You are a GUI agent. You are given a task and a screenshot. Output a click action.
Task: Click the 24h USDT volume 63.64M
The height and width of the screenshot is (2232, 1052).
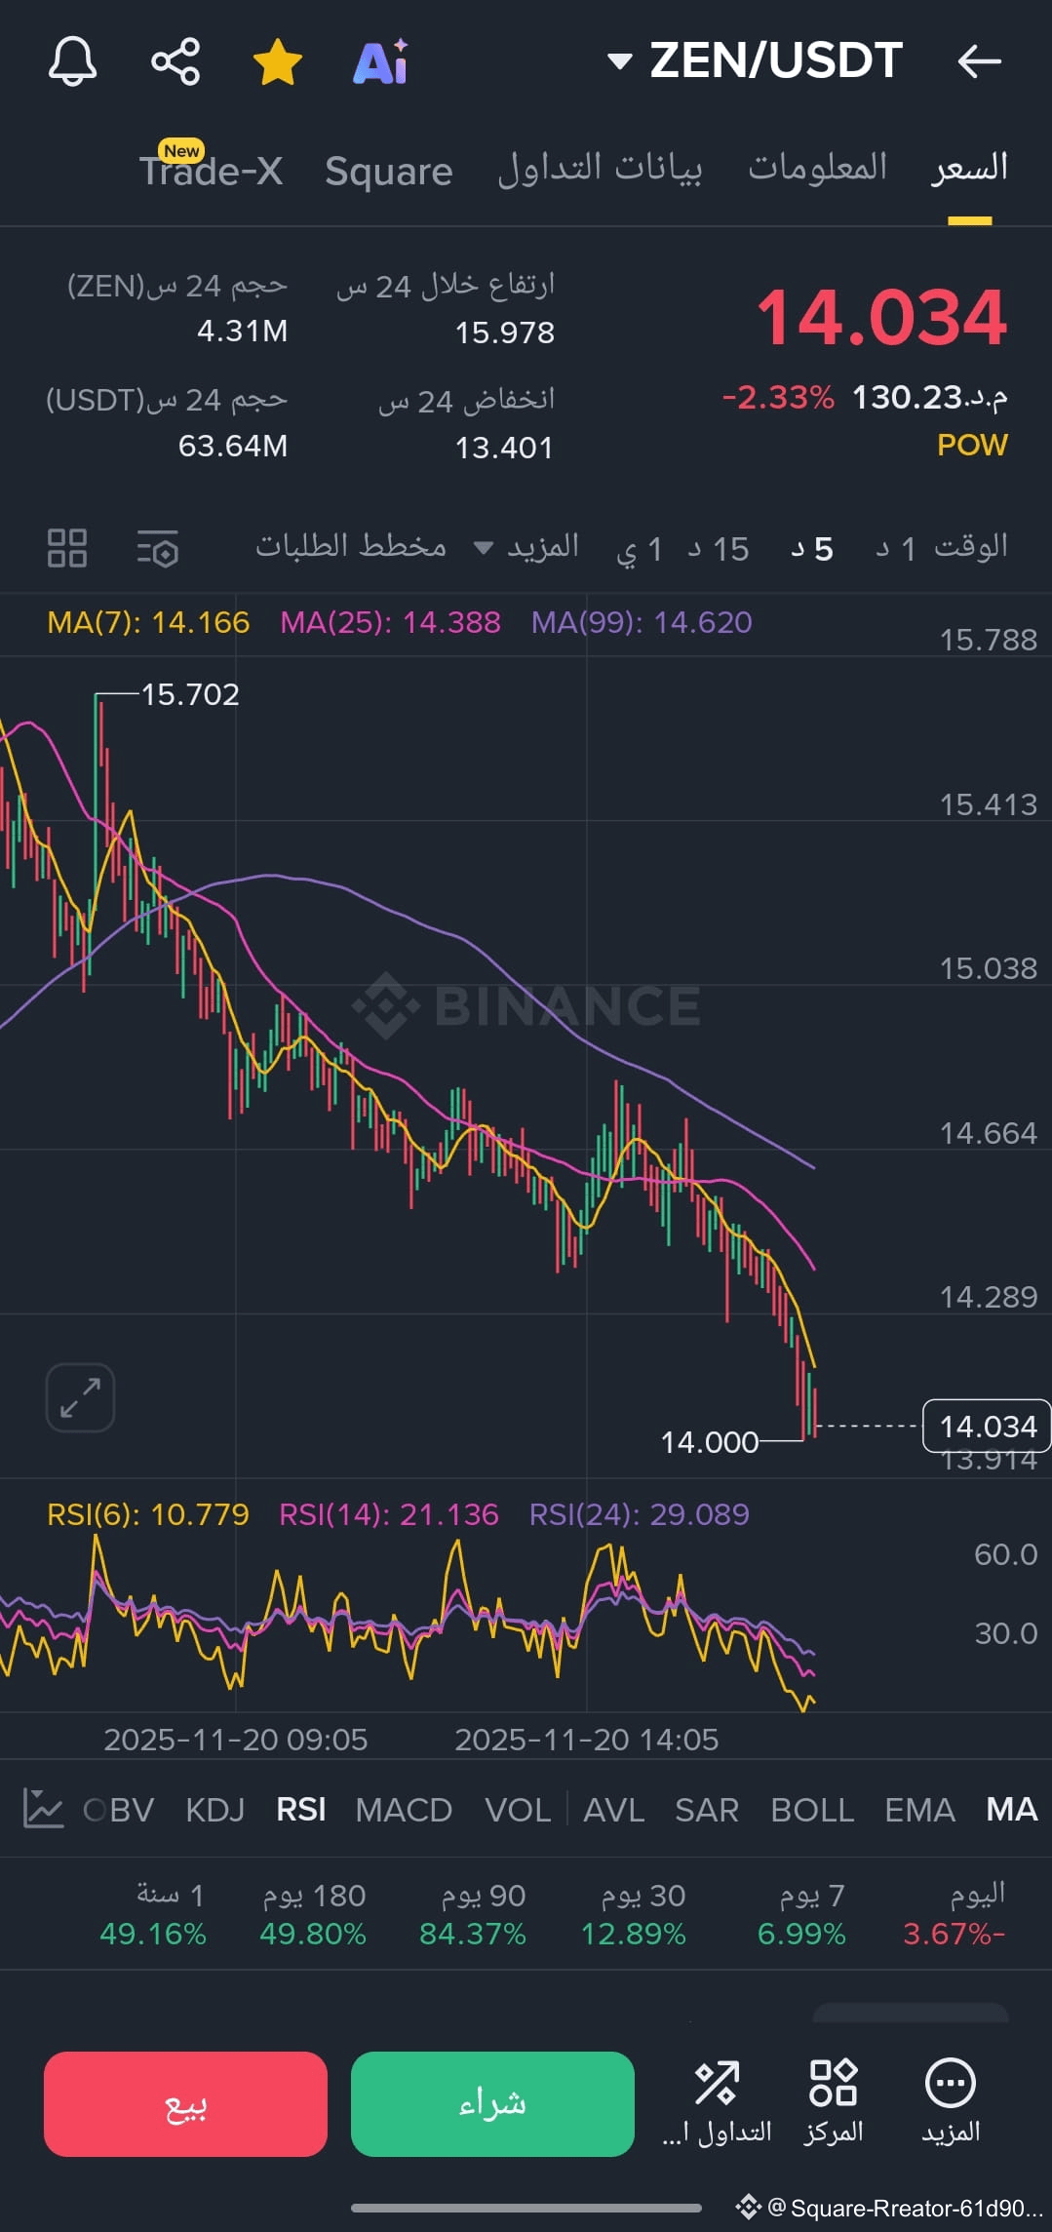coord(233,447)
